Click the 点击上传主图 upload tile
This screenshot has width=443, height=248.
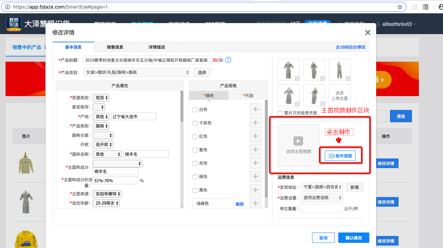(339, 95)
